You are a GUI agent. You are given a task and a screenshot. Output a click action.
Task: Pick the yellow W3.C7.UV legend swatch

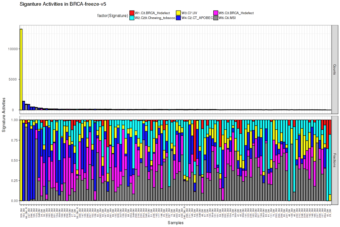(x=179, y=13)
